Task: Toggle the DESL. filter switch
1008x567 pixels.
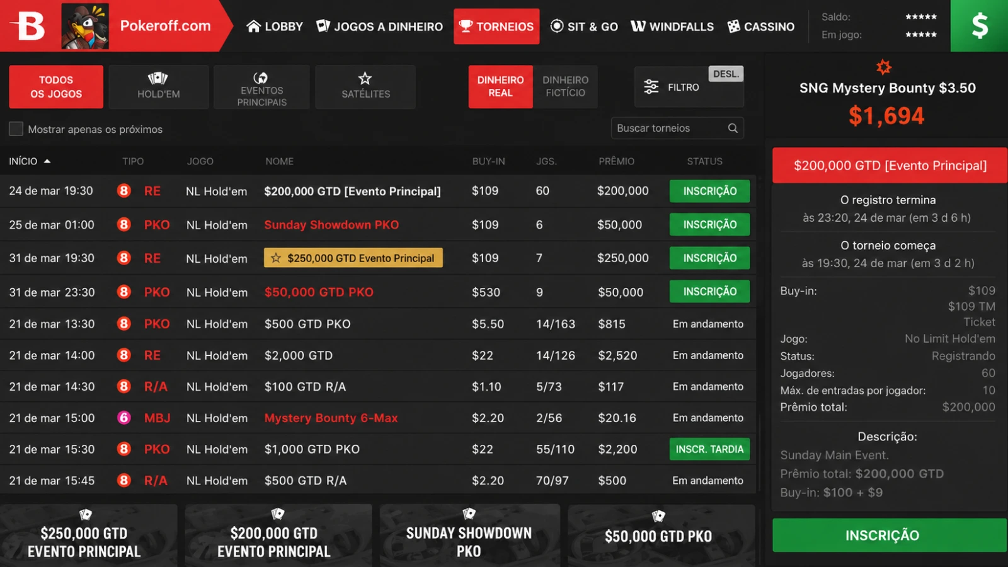Action: point(726,74)
